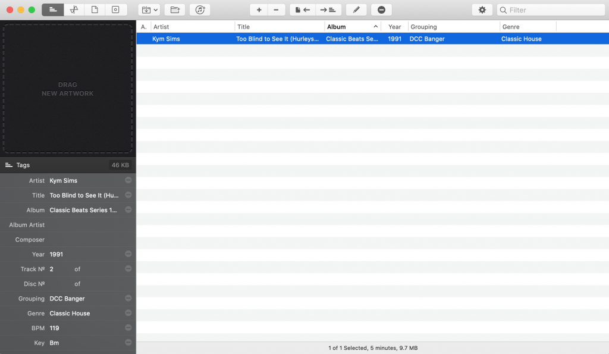Sort by the Artist column header

[x=193, y=27]
